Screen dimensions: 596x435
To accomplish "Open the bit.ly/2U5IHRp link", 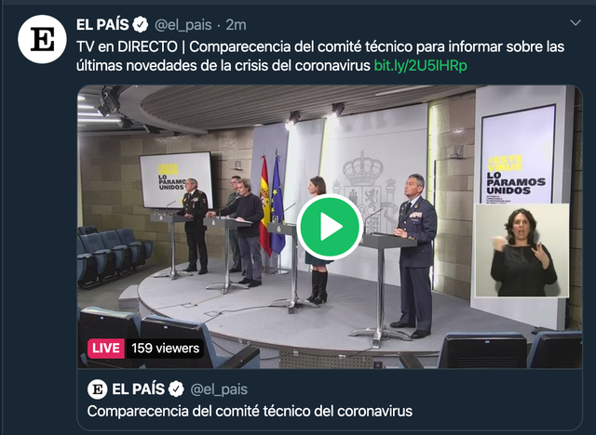I will [x=420, y=66].
